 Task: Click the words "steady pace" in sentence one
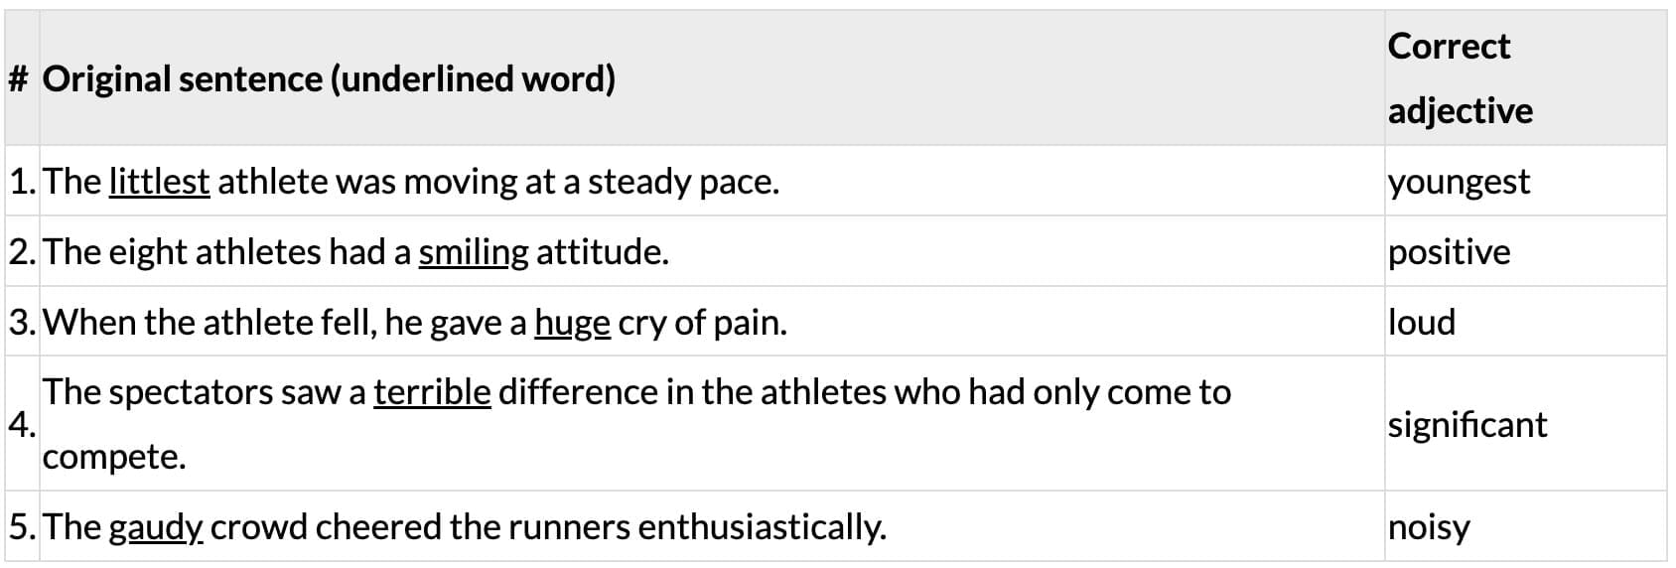(682, 182)
